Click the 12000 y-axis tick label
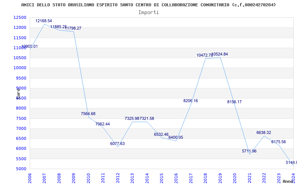 point(20,27)
